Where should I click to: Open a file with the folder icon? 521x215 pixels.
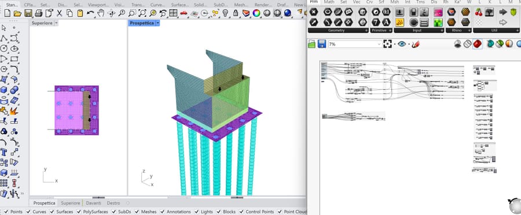pos(17,13)
